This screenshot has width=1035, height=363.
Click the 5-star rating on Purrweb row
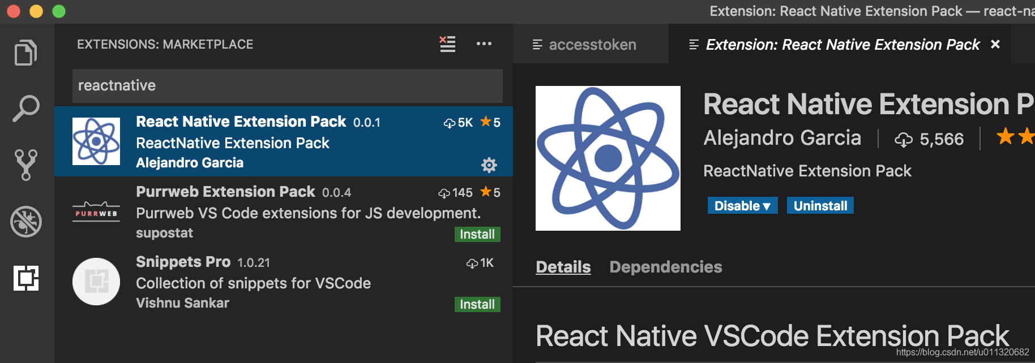(490, 192)
